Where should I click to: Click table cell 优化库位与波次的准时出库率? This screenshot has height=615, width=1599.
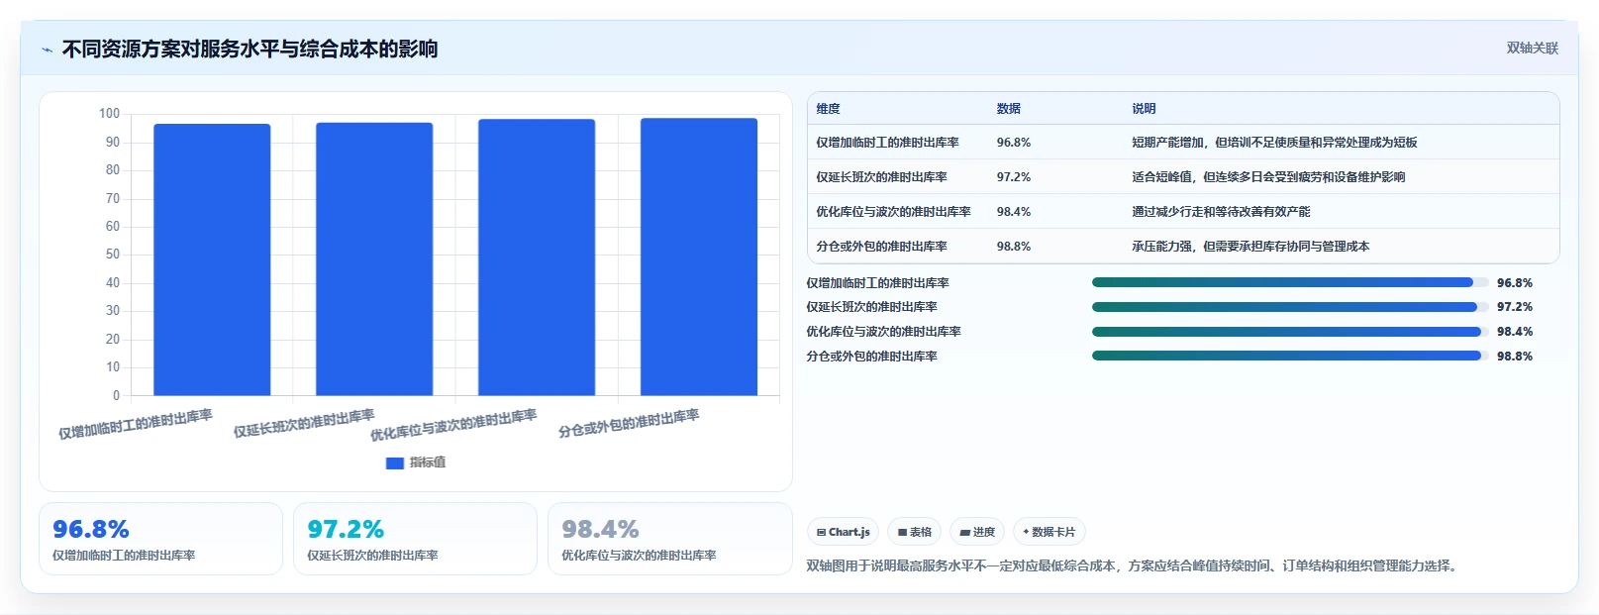893,212
